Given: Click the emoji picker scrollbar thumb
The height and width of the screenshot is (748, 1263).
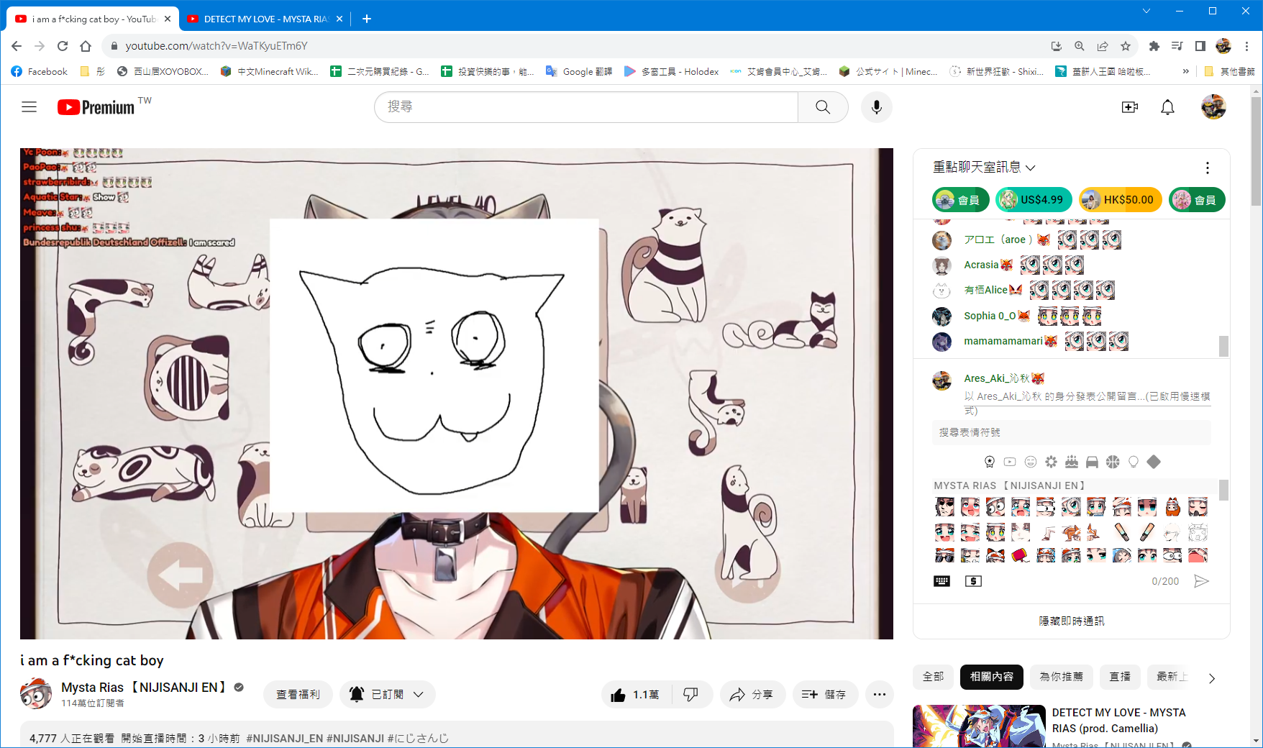Looking at the screenshot, I should point(1223,491).
